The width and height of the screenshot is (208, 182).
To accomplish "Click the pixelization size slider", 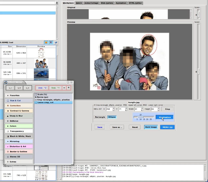I will pyautogui.click(x=144, y=117).
